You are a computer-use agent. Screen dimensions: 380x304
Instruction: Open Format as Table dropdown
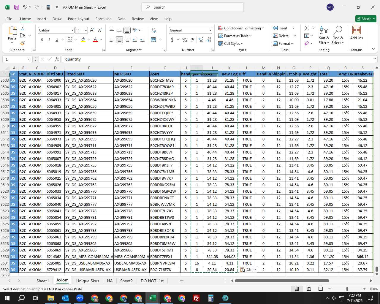click(x=235, y=36)
